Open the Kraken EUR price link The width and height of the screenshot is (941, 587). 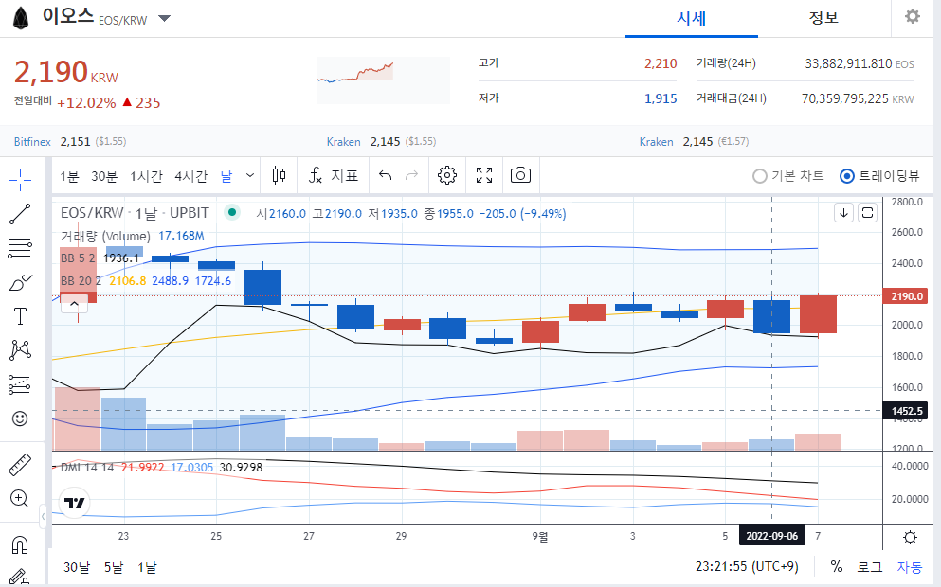coord(656,142)
